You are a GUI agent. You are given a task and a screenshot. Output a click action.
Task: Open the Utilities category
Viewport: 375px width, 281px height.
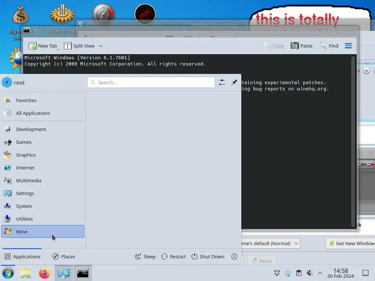click(x=43, y=219)
